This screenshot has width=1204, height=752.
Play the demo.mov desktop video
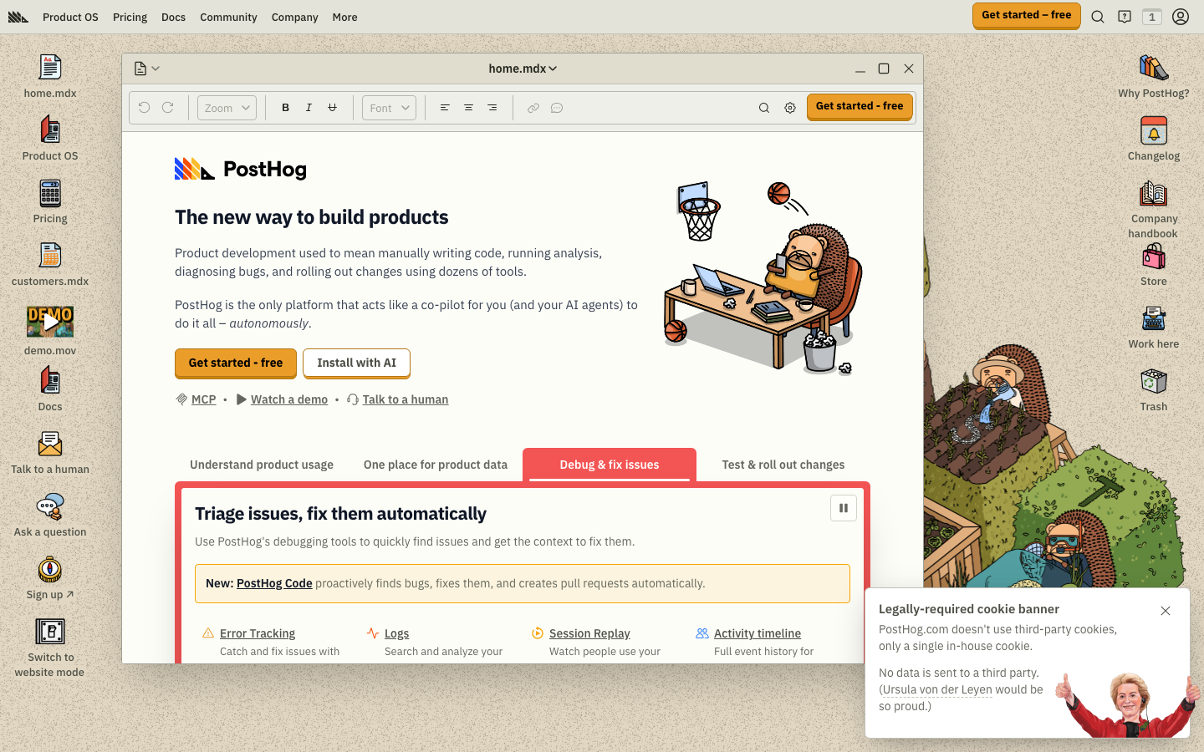pos(50,321)
